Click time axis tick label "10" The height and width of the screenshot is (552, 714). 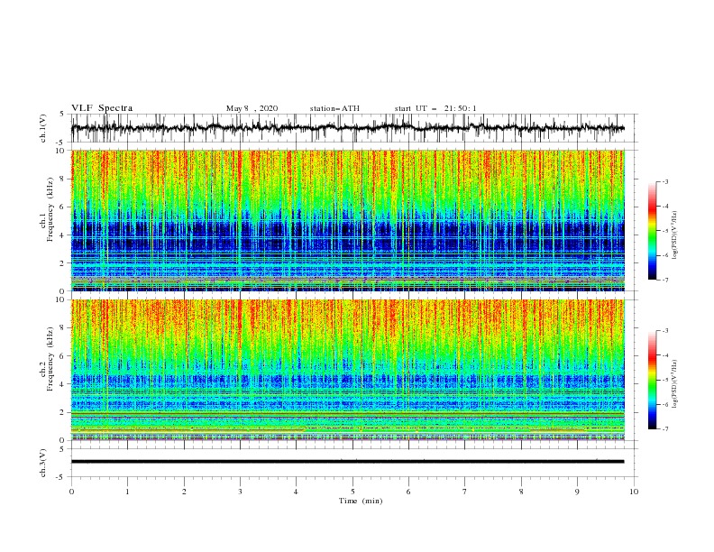point(634,492)
